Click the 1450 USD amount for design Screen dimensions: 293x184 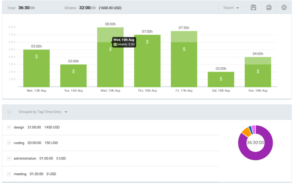point(52,127)
